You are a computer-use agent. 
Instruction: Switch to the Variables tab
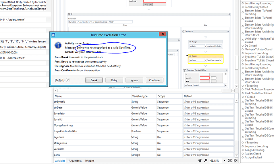60,161
